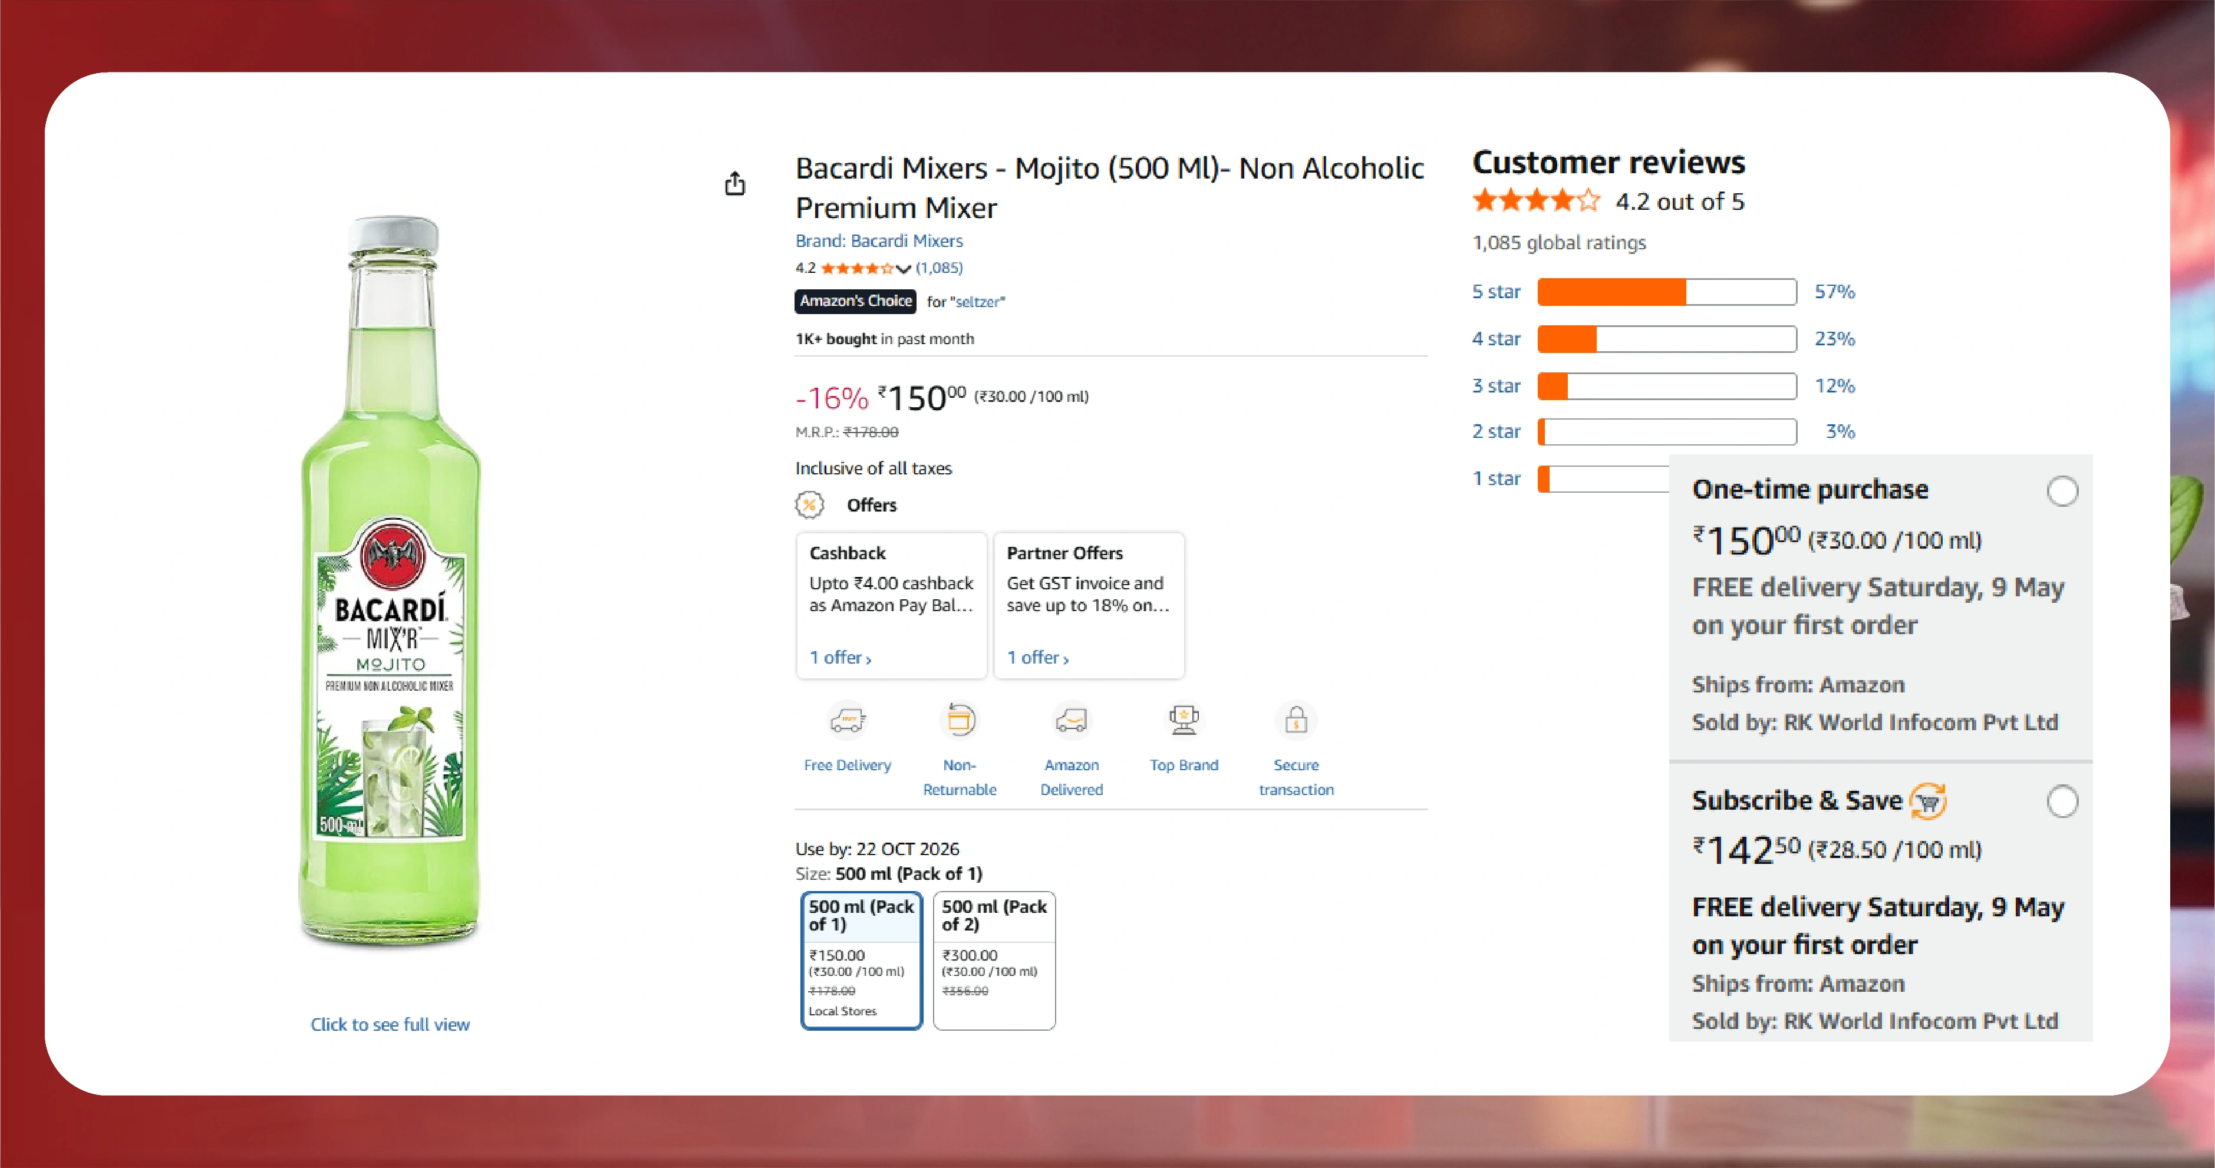Screen dimensions: 2215x1168
Task: Click the 3 star filter link
Action: pyautogui.click(x=1496, y=386)
